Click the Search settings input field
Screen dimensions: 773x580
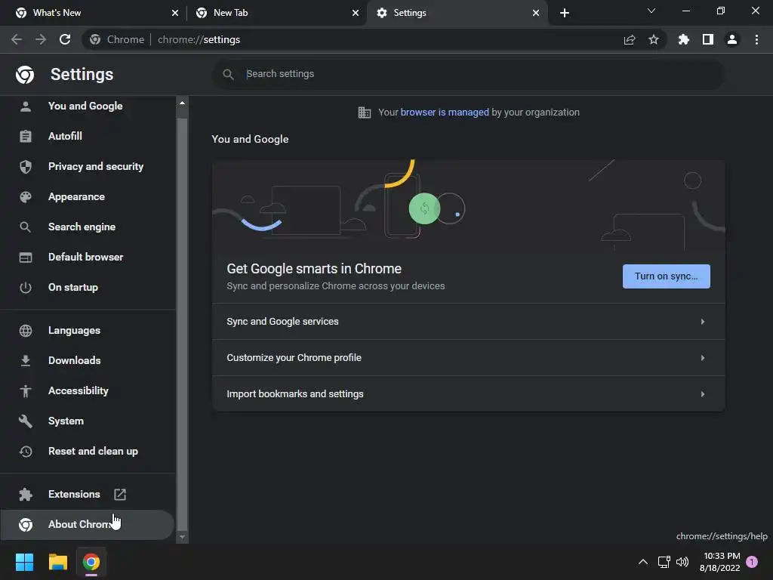coord(468,74)
